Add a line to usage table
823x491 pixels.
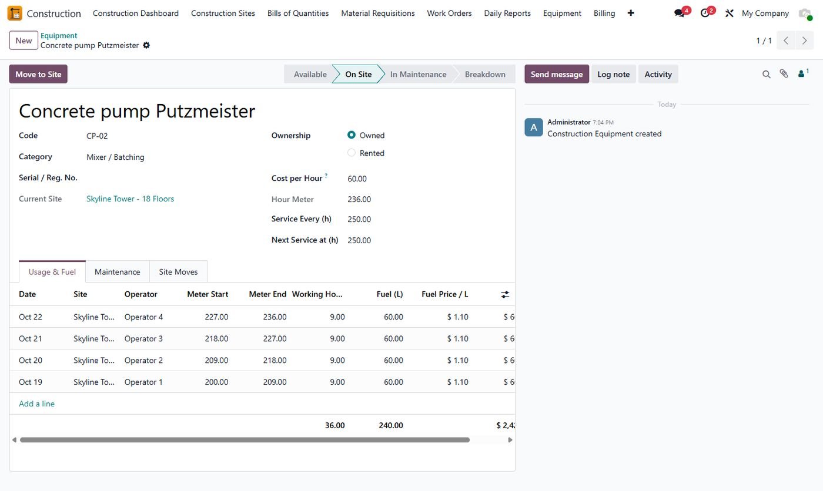point(36,403)
